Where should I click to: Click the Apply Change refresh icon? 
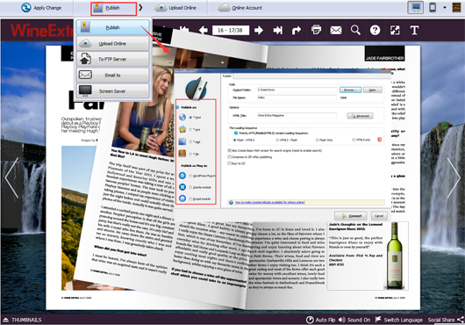pos(26,7)
